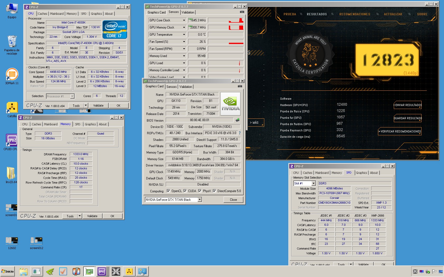Click the yellow Catzilla taskbar icon
This screenshot has width=444, height=277.
pos(129,271)
